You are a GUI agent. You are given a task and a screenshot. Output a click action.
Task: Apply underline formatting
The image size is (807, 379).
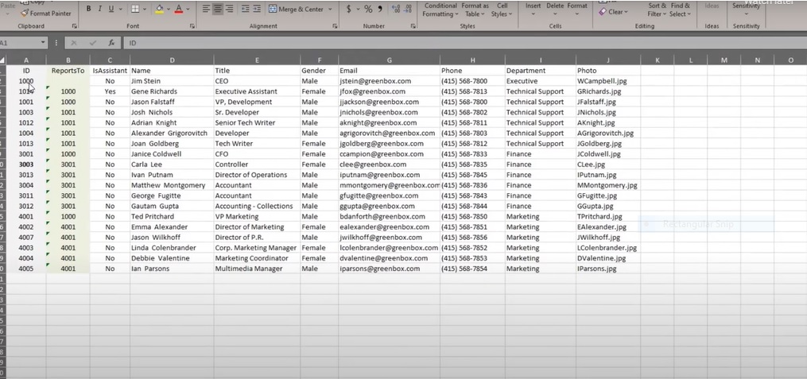coord(111,9)
